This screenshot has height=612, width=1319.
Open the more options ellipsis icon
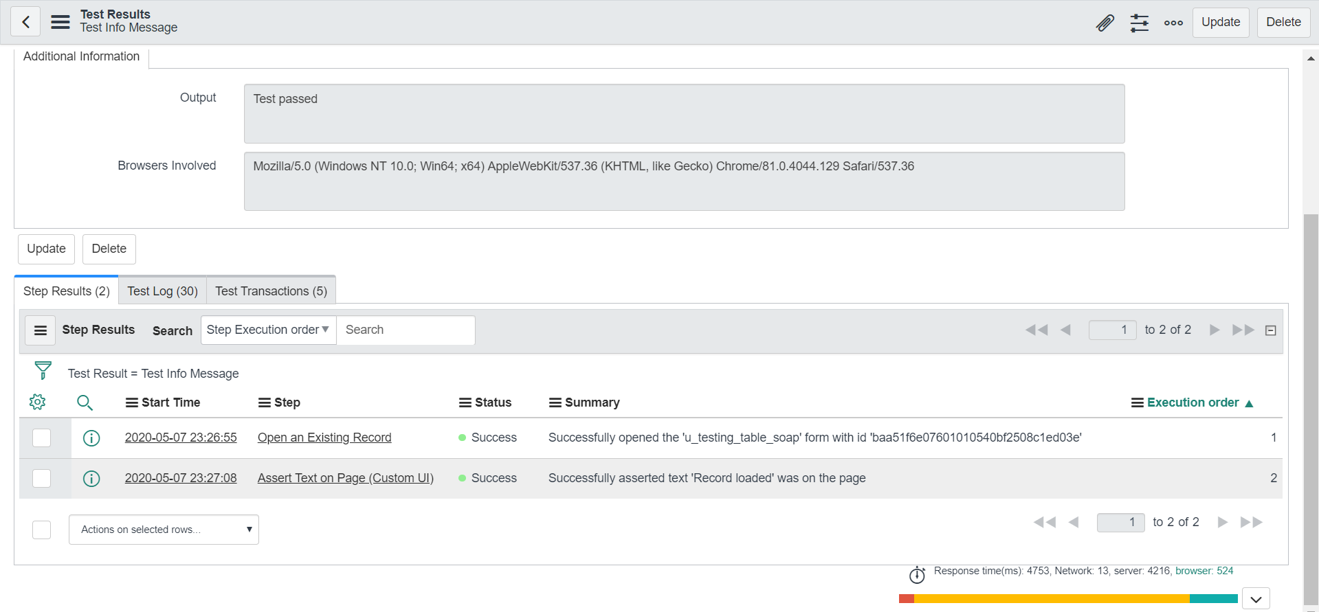coord(1173,23)
